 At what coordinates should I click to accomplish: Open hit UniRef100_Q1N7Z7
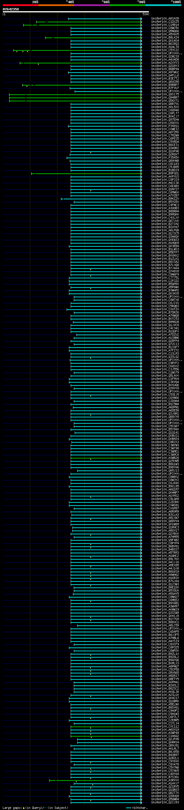click(165, 189)
